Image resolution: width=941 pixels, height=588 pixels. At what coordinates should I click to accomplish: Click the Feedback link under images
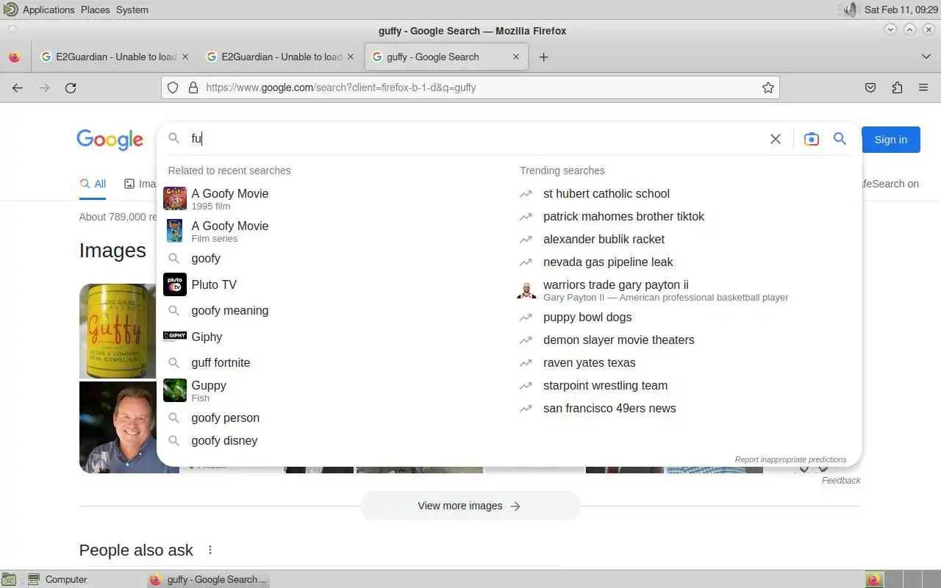[841, 480]
